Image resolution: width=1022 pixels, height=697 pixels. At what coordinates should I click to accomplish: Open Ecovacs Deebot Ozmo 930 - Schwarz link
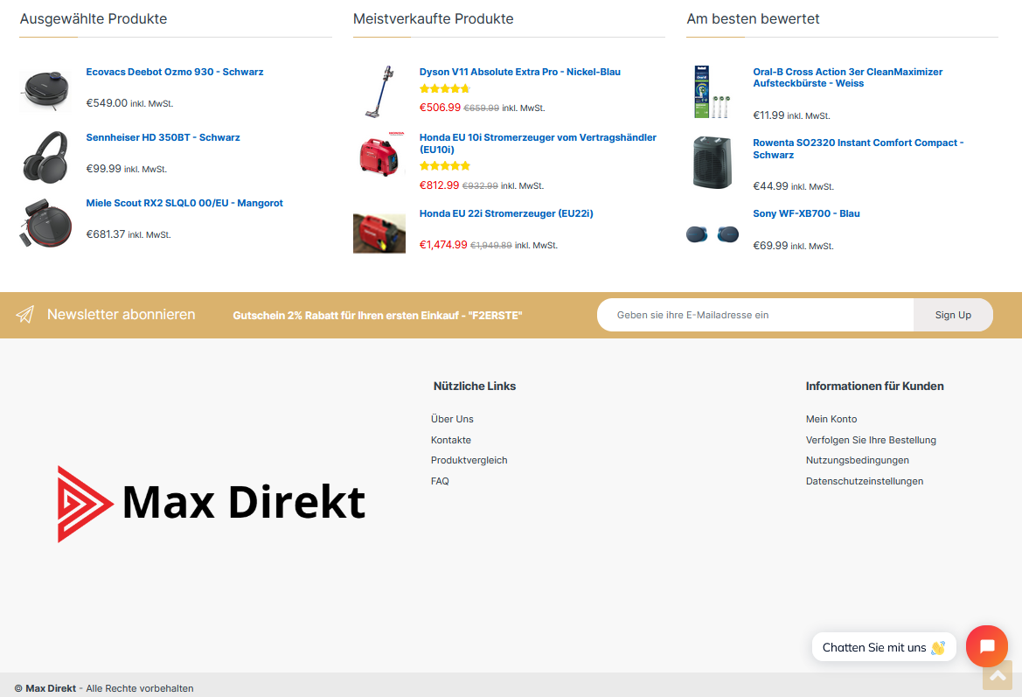click(175, 72)
